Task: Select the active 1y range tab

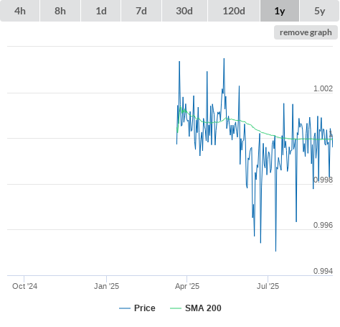Action: pos(280,11)
